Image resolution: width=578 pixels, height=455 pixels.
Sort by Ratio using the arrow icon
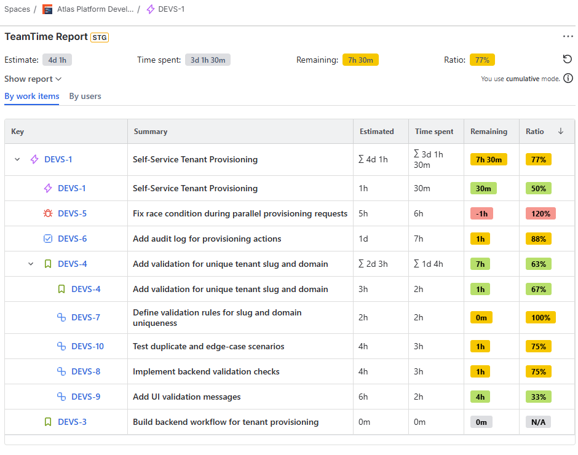560,131
